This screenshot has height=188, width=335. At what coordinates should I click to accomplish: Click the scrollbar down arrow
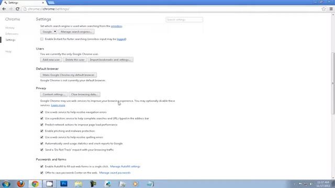coord(333,178)
